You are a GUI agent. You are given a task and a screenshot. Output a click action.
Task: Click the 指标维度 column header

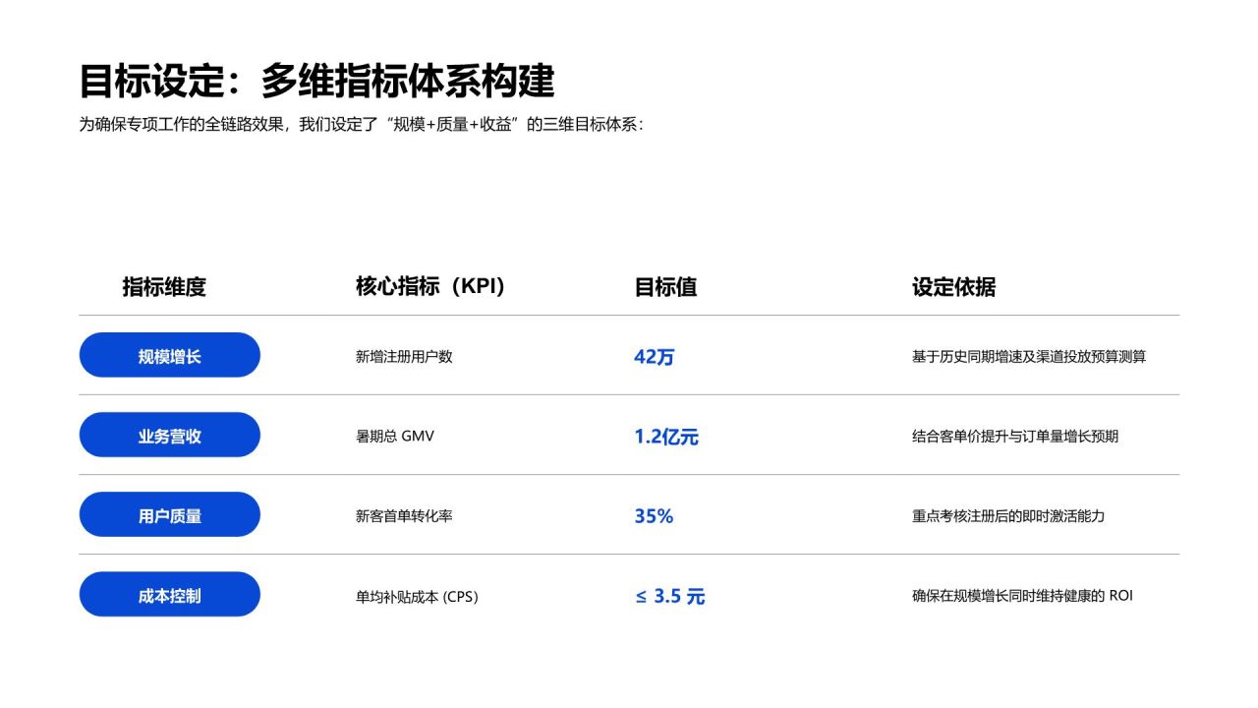[164, 286]
